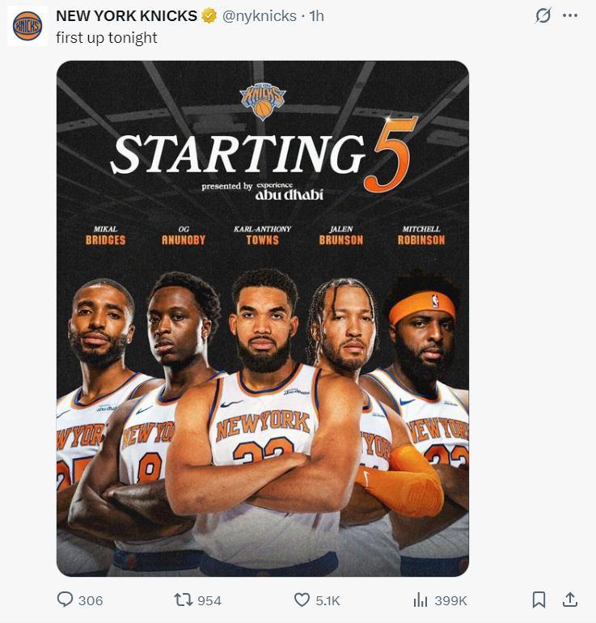Click the 306 replies count
This screenshot has height=623, width=596.
tap(91, 600)
